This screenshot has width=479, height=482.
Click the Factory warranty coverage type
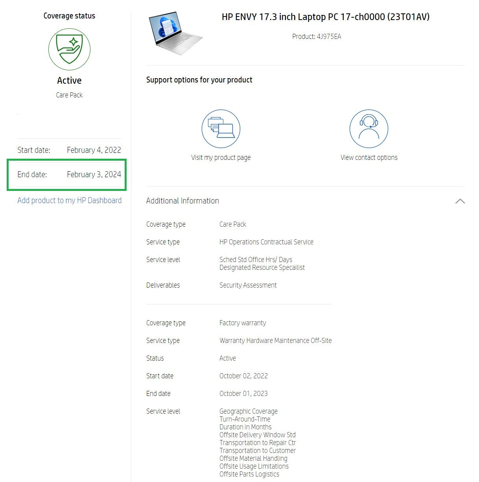tap(243, 323)
